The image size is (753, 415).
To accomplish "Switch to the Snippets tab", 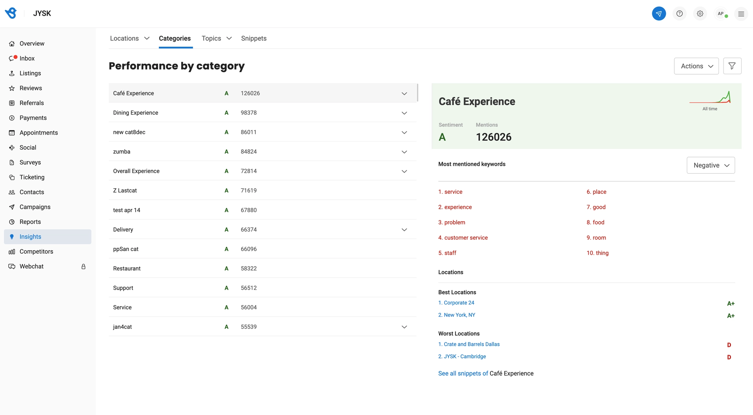I will pyautogui.click(x=254, y=39).
